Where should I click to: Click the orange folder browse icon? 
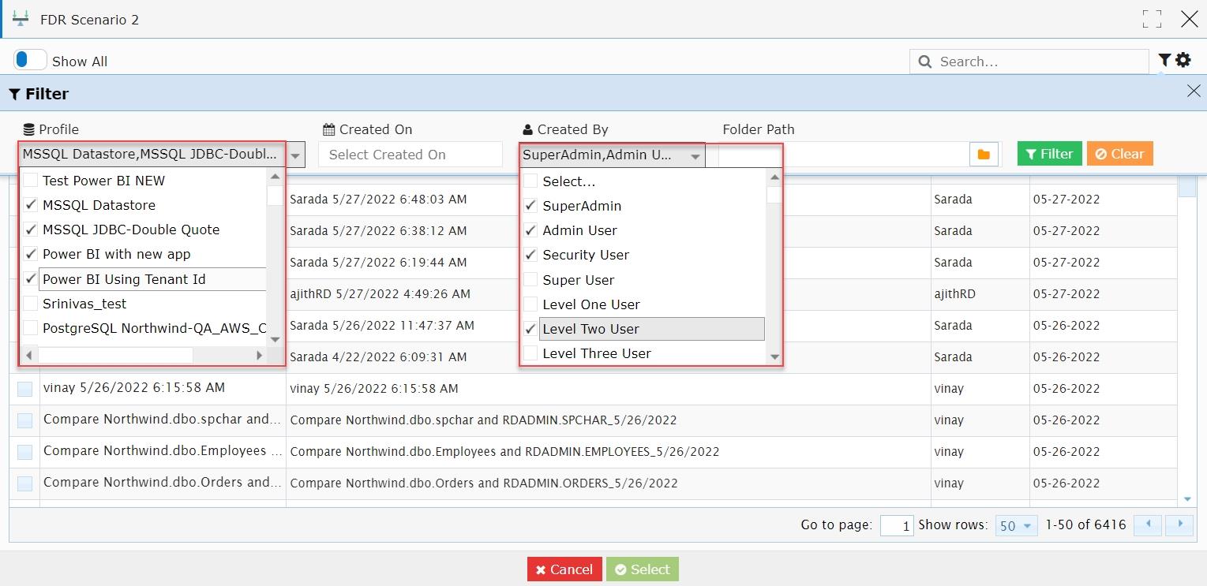tap(984, 155)
